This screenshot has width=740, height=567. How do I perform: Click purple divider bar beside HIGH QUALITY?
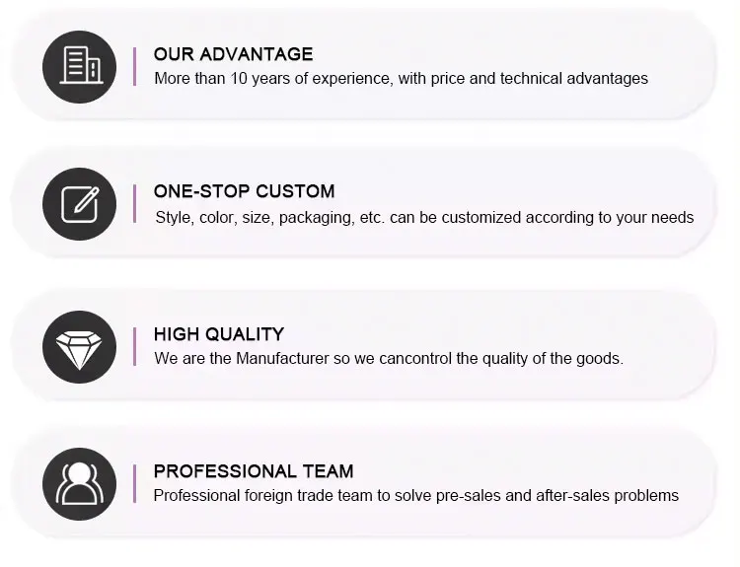[x=134, y=346]
